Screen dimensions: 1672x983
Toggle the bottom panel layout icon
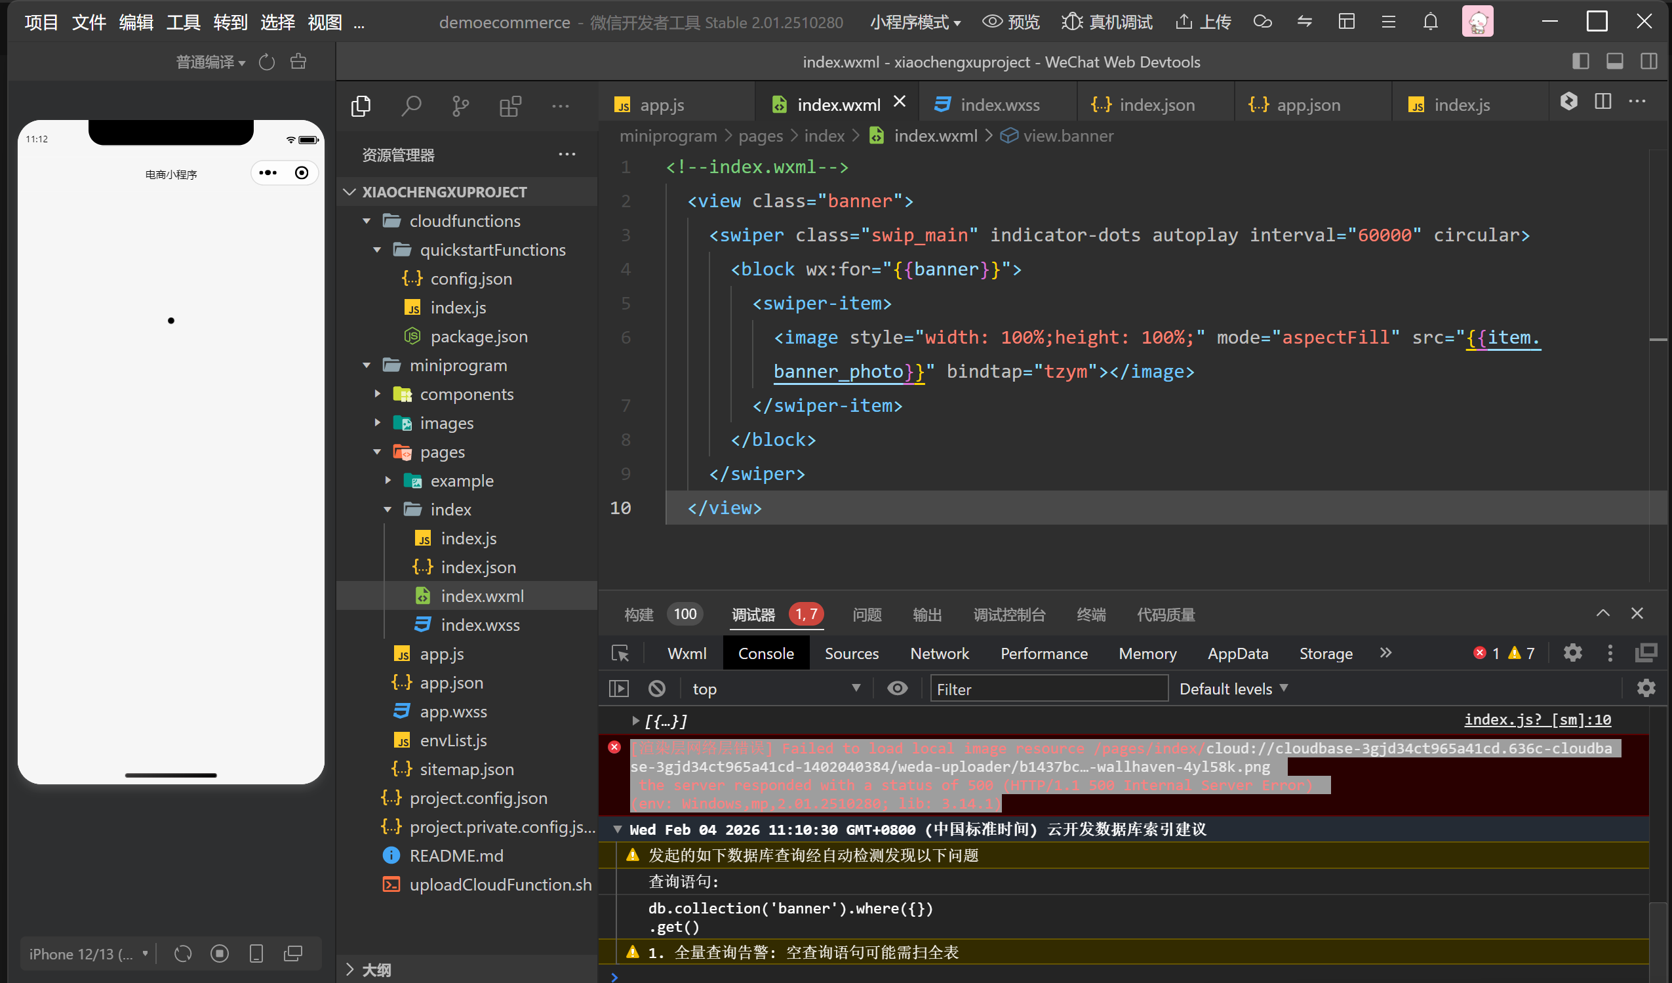click(1615, 62)
